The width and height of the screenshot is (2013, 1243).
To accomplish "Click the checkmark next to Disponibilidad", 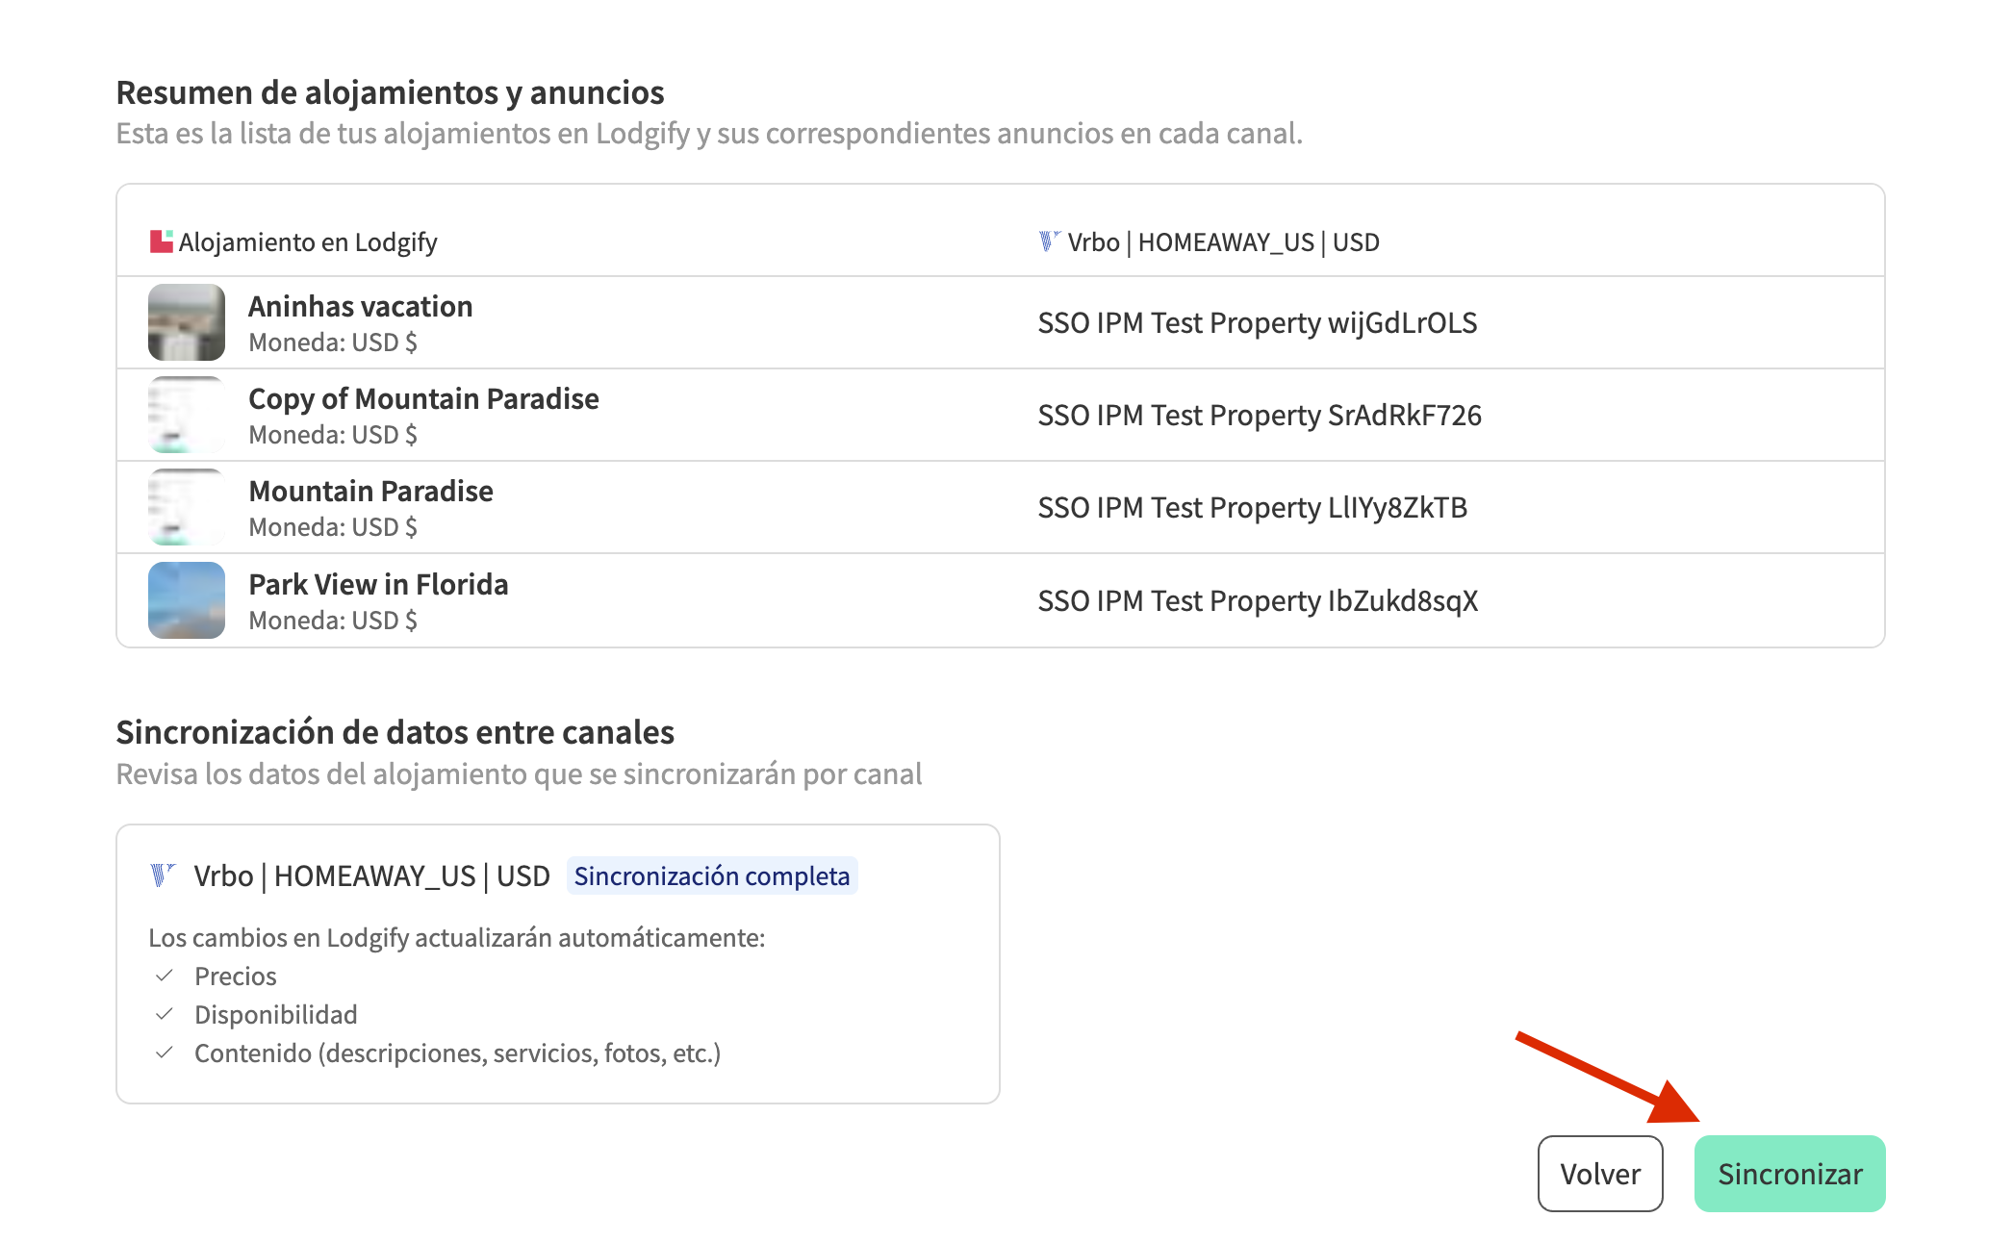I will [x=165, y=1014].
